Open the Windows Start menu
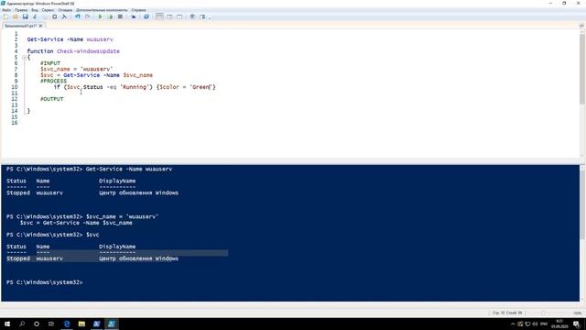 (7, 324)
